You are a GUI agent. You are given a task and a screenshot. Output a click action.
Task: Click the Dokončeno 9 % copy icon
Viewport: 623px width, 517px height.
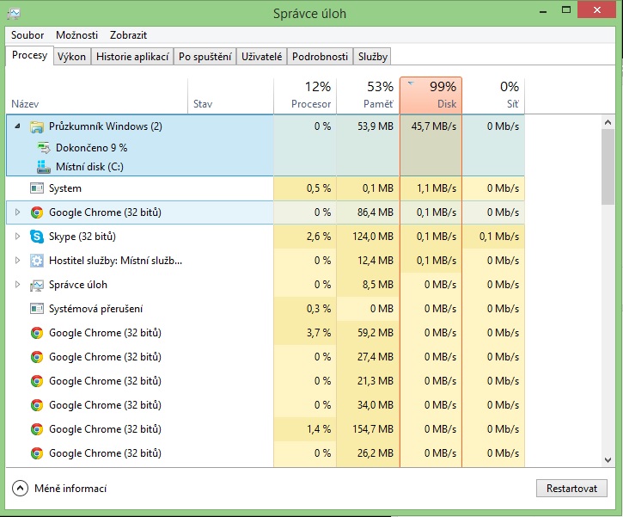coord(44,148)
